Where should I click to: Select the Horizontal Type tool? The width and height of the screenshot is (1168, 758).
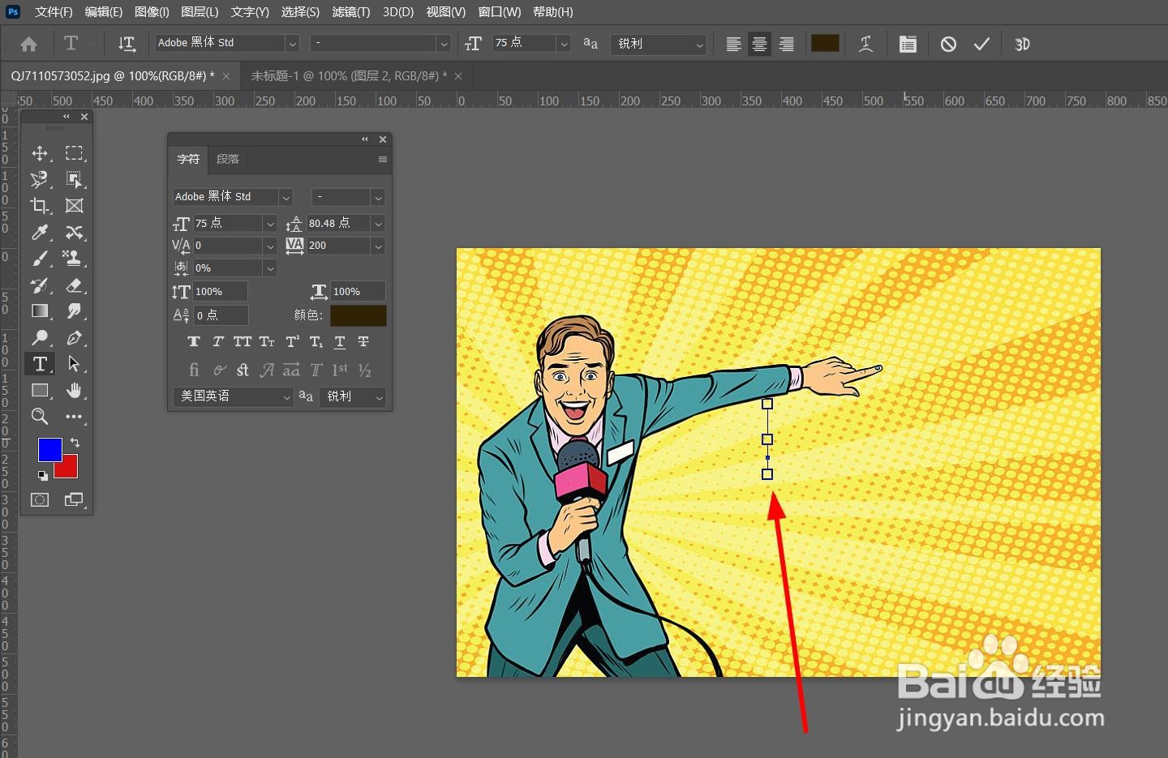(x=40, y=364)
